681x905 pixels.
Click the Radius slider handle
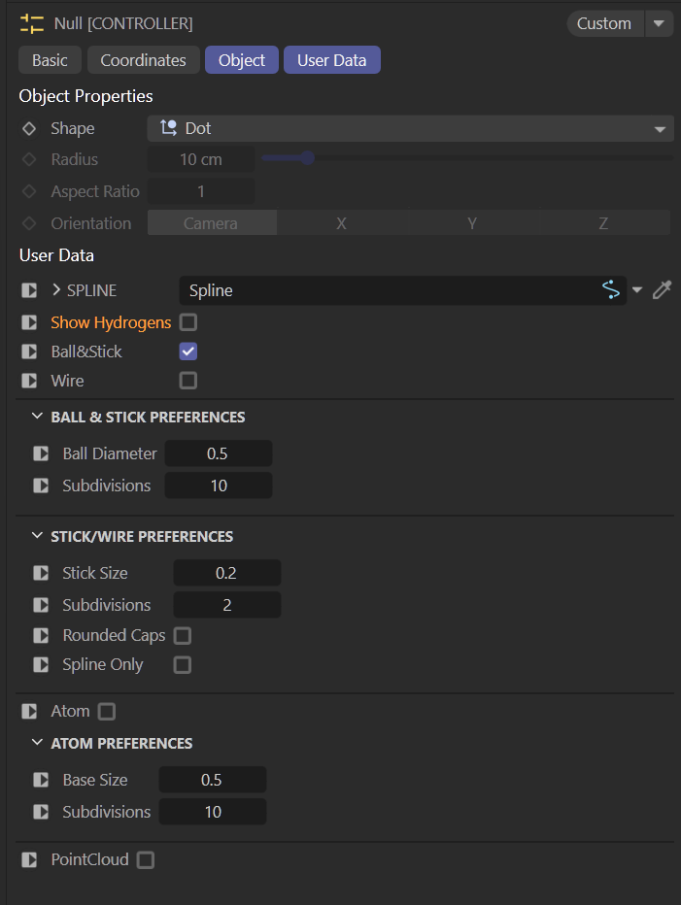click(x=307, y=158)
